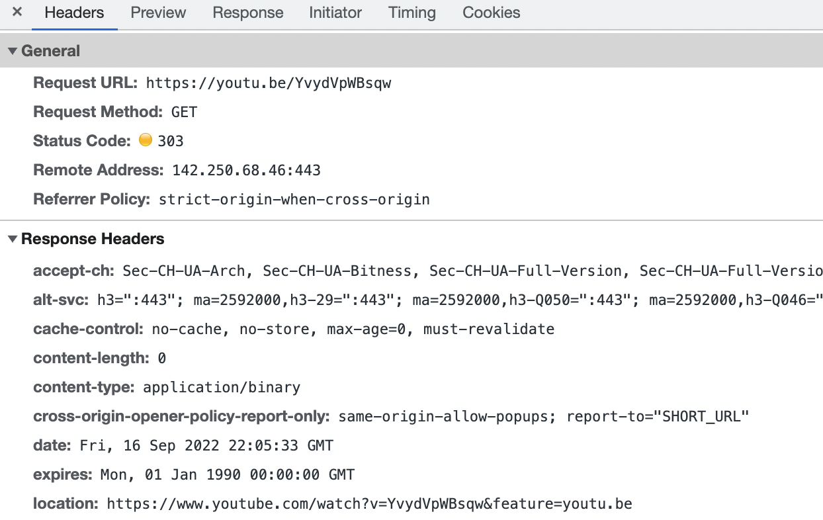Click the alt-svc header value

(x=460, y=300)
